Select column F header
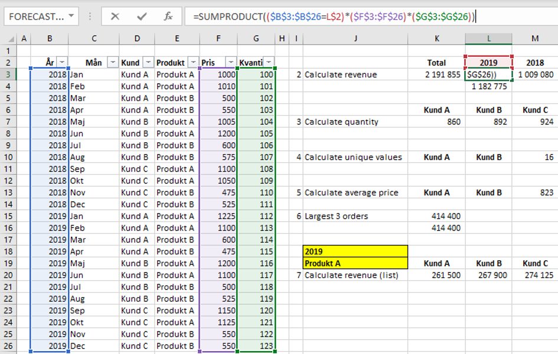The width and height of the screenshot is (558, 354). tap(218, 38)
